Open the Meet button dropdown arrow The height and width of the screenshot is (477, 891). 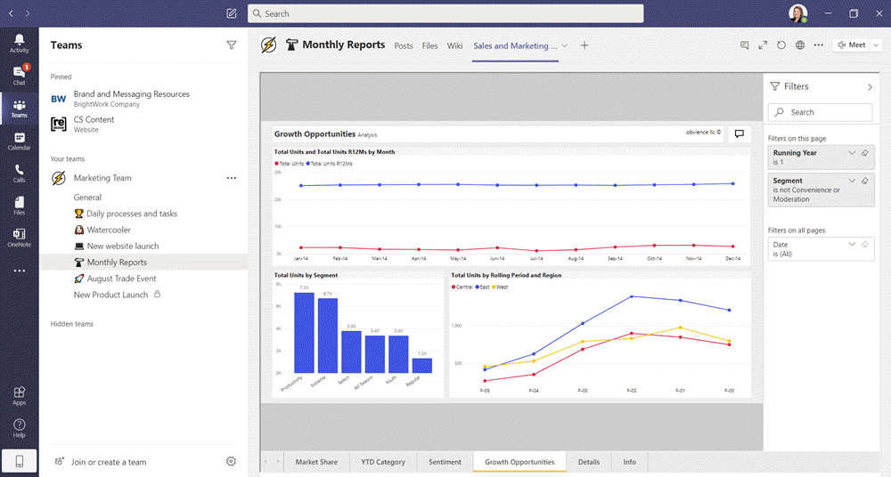pyautogui.click(x=876, y=45)
